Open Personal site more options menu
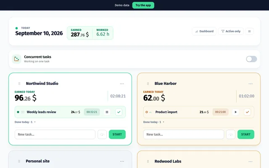Image resolution: width=269 pixels, height=168 pixels. [x=122, y=161]
